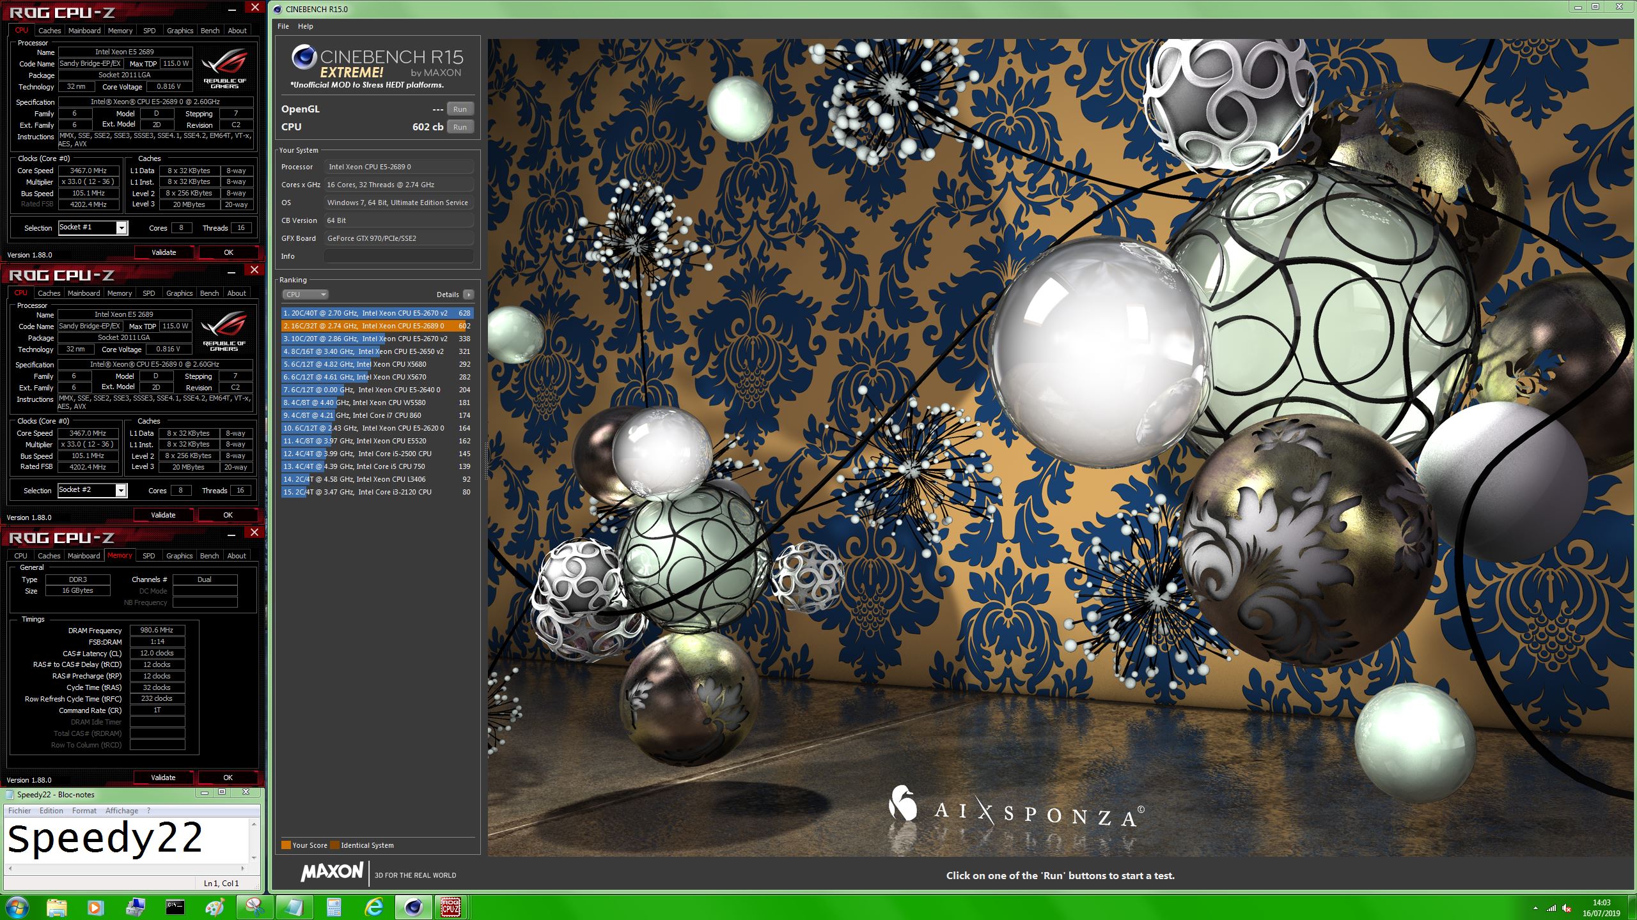
Task: Click the muted volume tray icon
Action: 1567,908
